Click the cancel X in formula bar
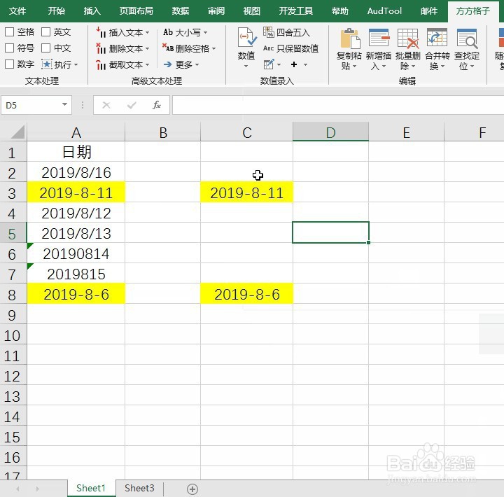504x497 pixels. [x=106, y=105]
